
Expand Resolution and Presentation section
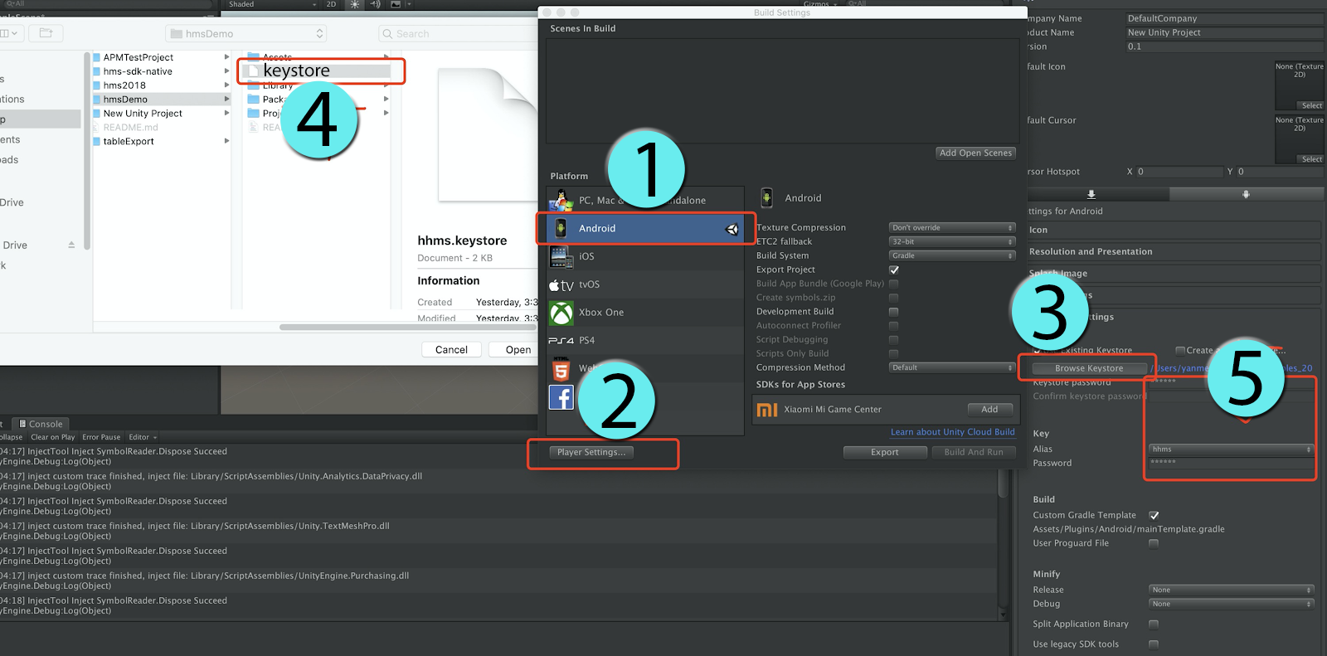tap(1174, 251)
